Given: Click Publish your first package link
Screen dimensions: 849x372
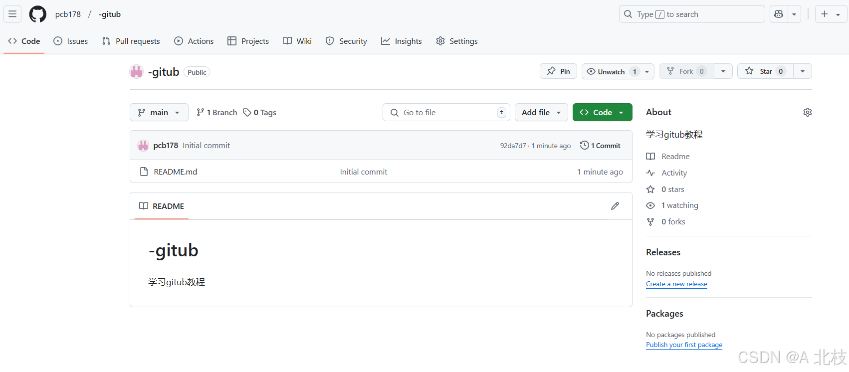Looking at the screenshot, I should 684,345.
